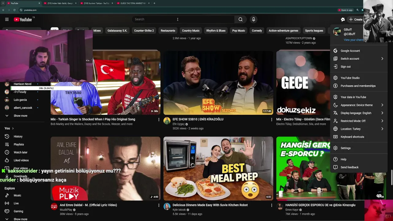Open Purchases and memberships
Image resolution: width=393 pixels, height=221 pixels.
tap(358, 86)
